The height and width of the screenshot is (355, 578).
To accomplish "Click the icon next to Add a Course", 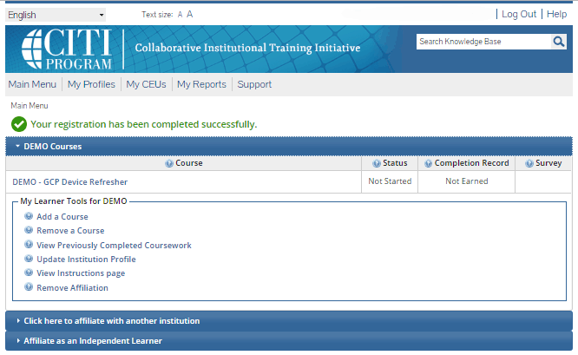I will tap(29, 216).
